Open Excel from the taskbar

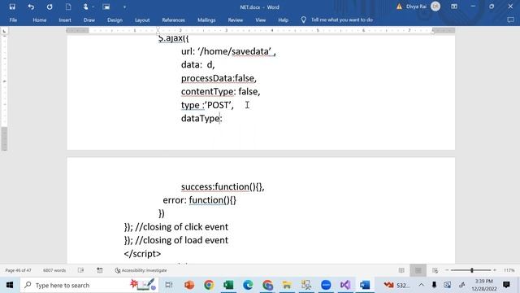pos(228,285)
